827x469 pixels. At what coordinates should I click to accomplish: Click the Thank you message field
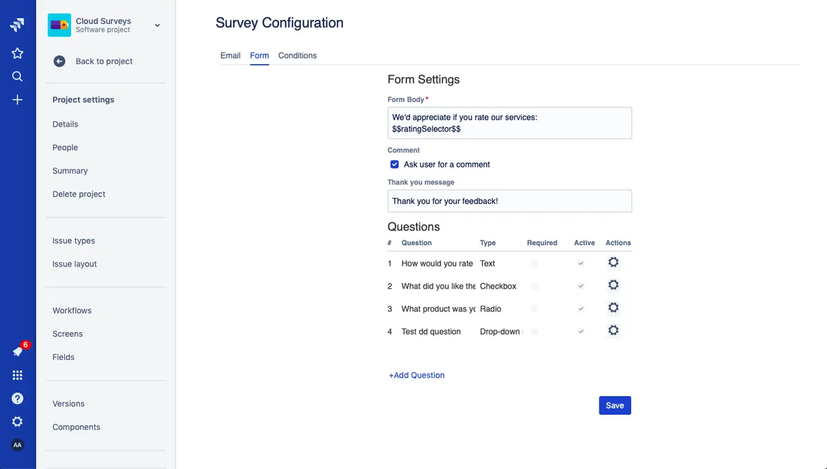click(x=509, y=201)
